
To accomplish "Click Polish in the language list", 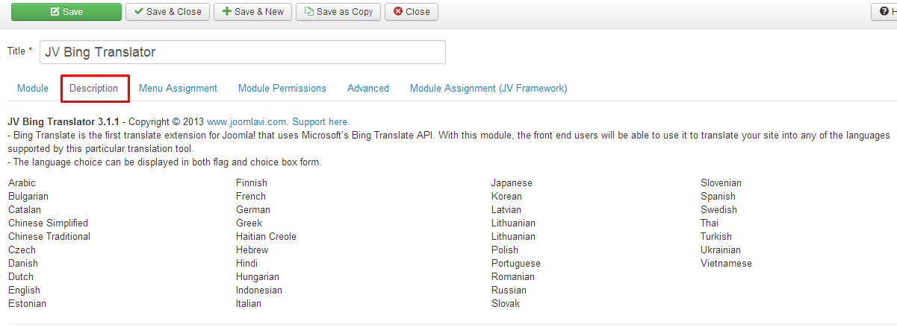I will [x=505, y=250].
